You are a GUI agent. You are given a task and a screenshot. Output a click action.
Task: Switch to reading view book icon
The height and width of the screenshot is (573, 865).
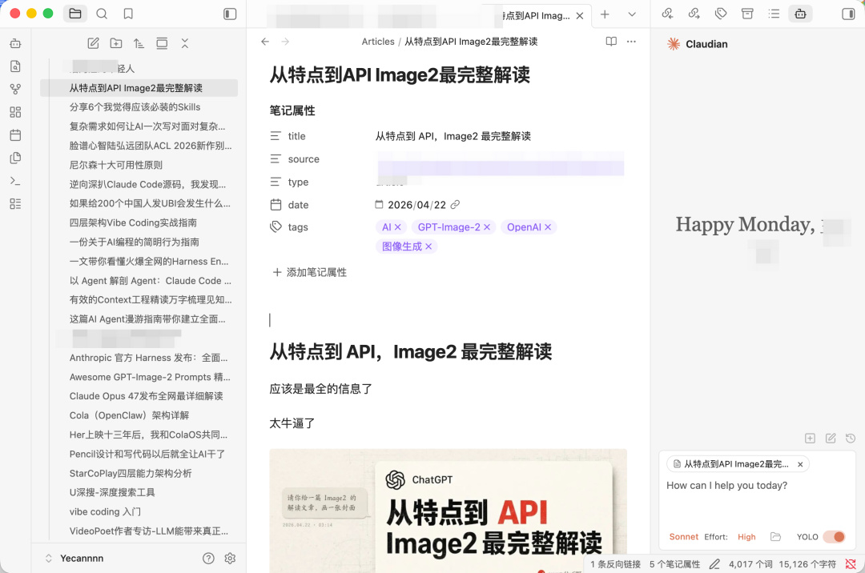tap(610, 42)
